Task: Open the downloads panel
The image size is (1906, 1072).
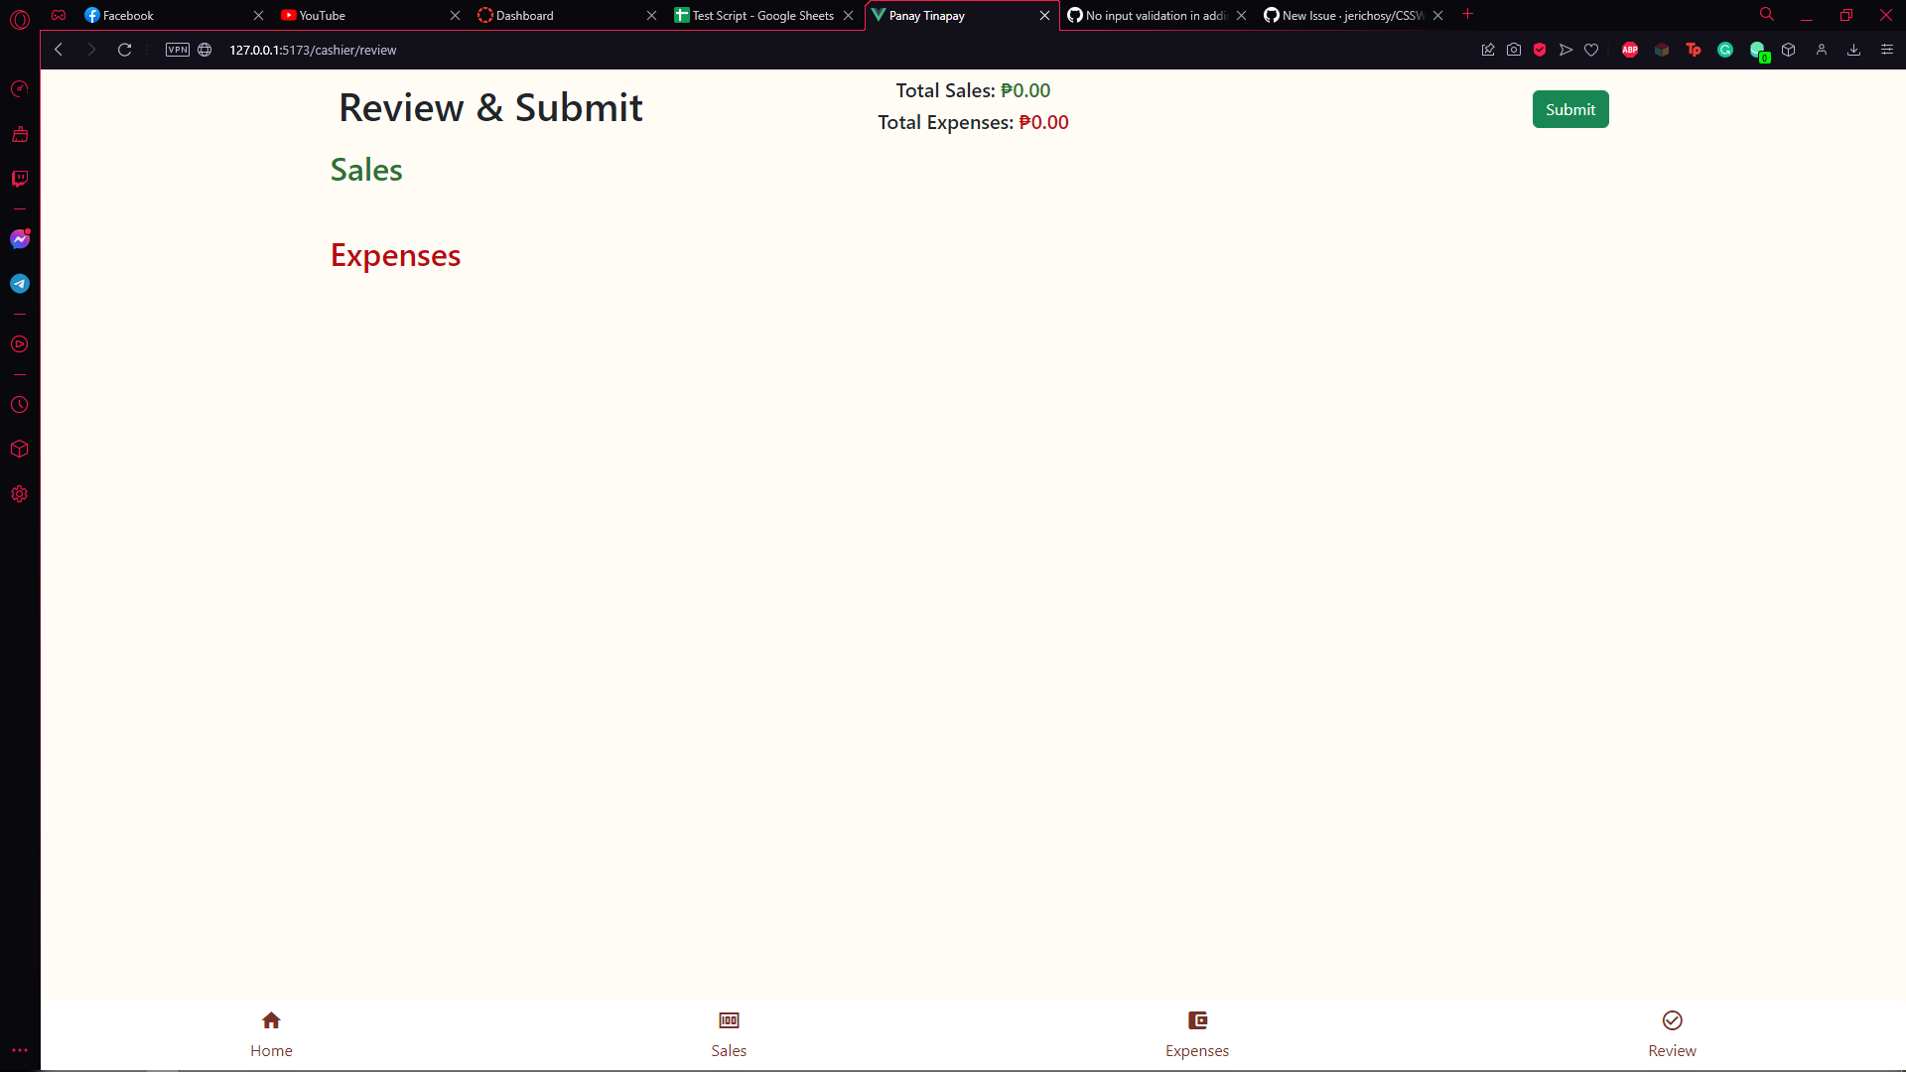Action: tap(1853, 50)
